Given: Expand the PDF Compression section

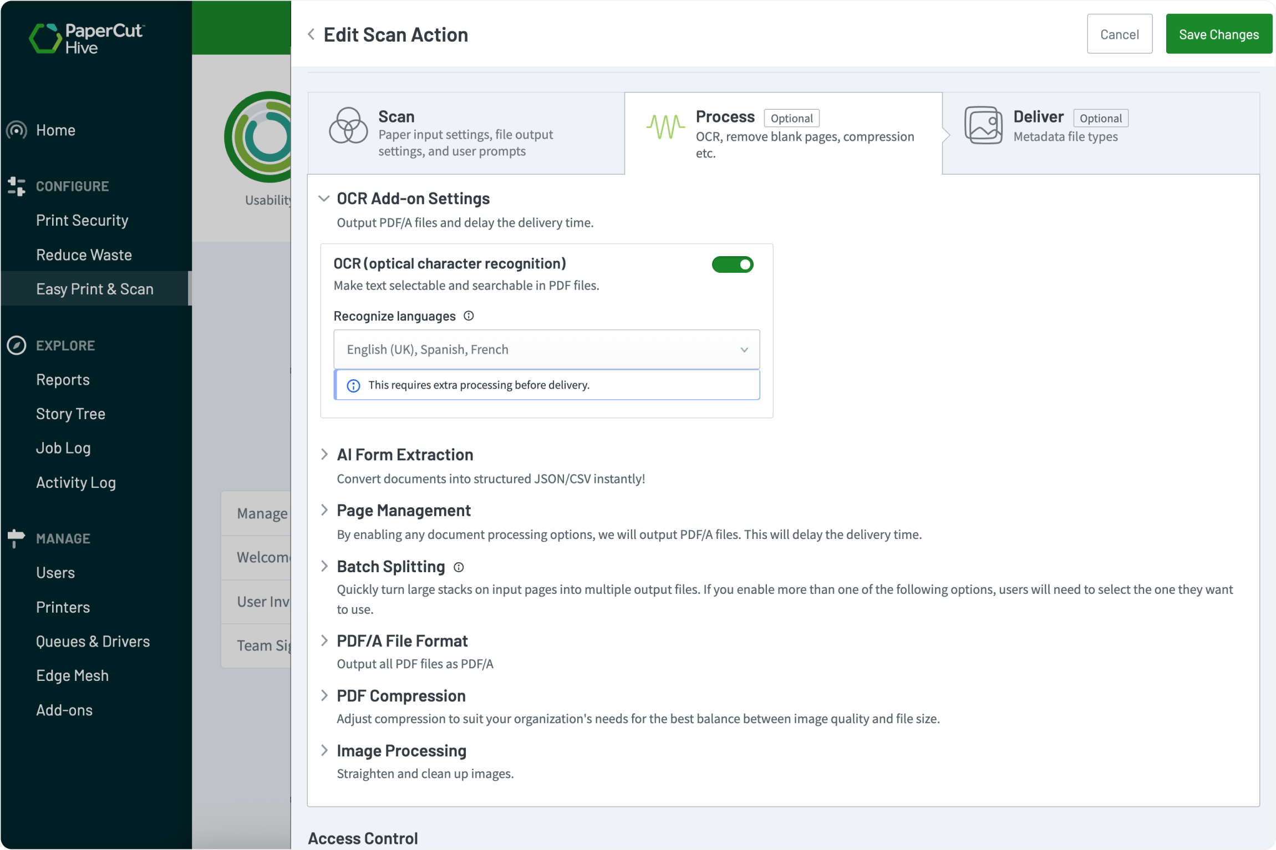Looking at the screenshot, I should point(324,696).
